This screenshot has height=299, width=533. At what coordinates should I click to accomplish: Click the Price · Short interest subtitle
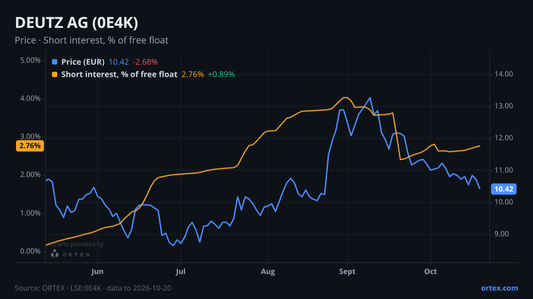(x=91, y=40)
